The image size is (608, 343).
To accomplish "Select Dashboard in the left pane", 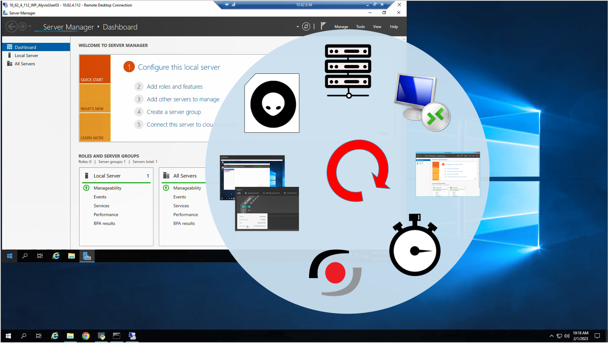I will click(36, 47).
